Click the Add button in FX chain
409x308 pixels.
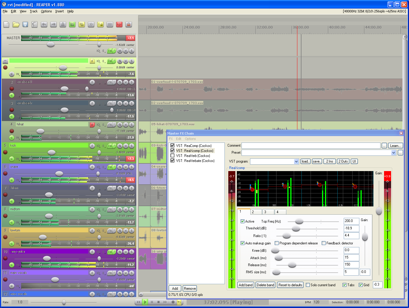coord(175,289)
